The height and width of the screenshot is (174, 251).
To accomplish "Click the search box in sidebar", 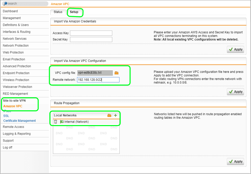I will (x=25, y=4).
